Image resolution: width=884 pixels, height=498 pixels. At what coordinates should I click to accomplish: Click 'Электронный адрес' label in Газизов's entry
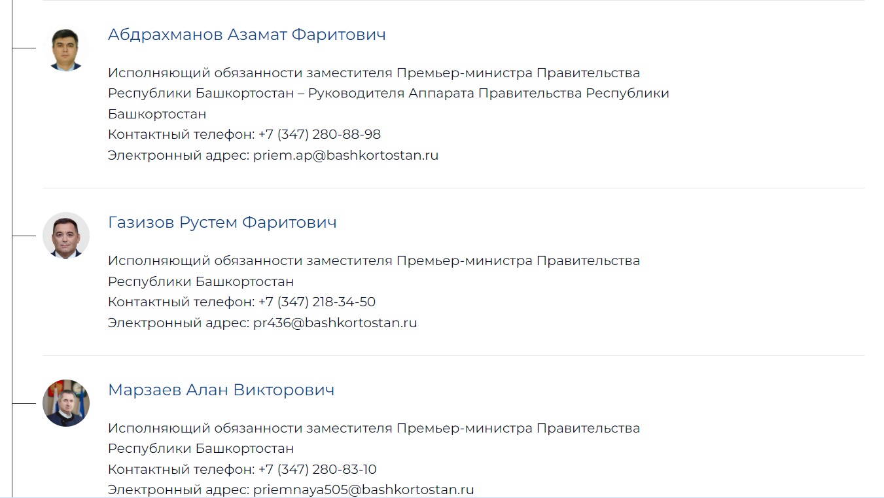(178, 323)
